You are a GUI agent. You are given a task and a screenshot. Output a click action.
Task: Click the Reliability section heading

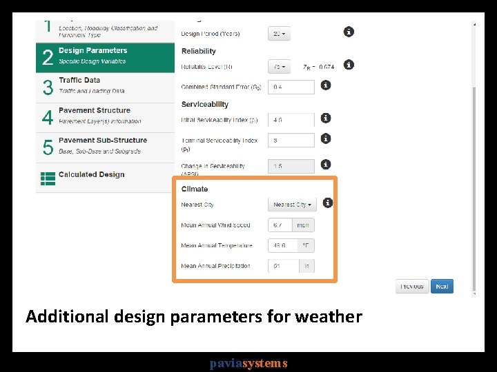[x=198, y=51]
